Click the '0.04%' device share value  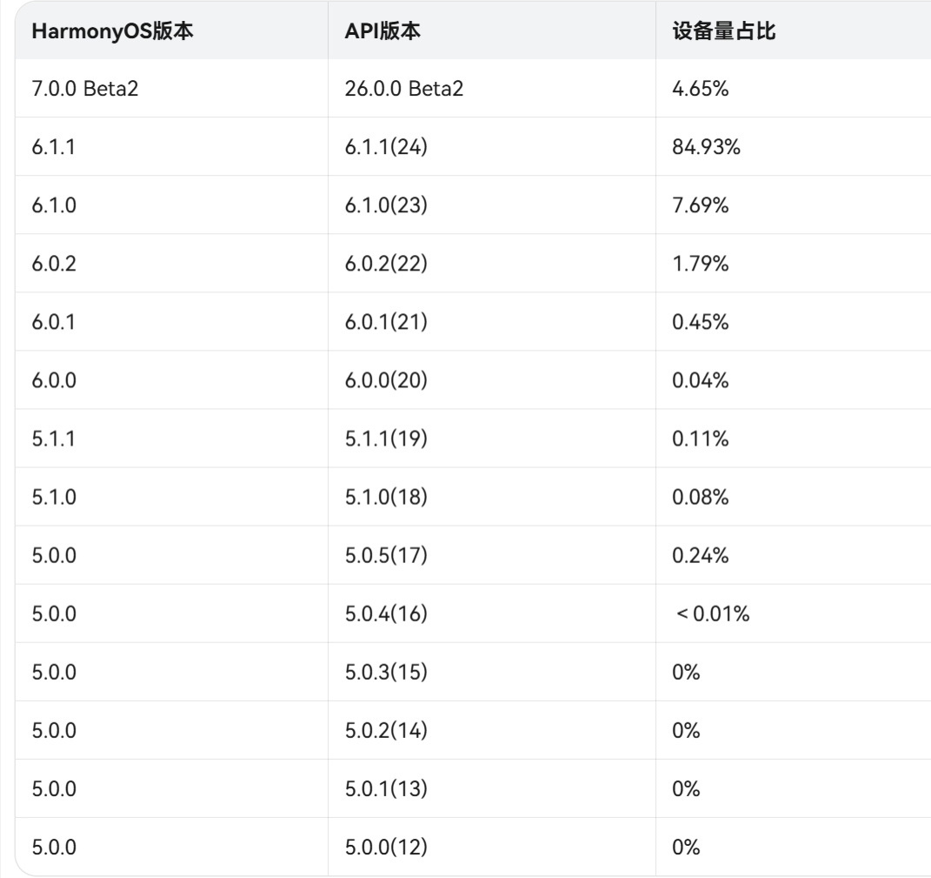tap(700, 380)
